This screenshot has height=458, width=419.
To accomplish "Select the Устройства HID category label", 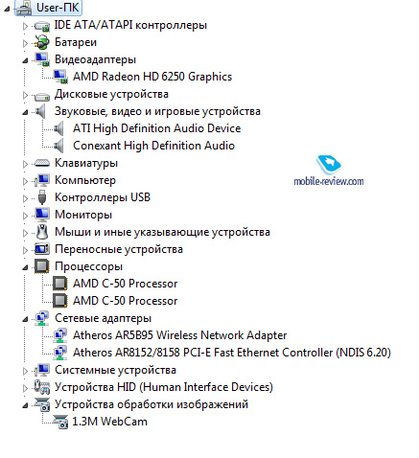I will coord(164,387).
